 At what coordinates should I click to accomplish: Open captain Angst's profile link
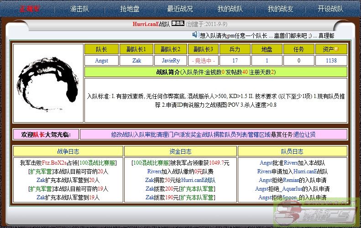click(x=101, y=60)
